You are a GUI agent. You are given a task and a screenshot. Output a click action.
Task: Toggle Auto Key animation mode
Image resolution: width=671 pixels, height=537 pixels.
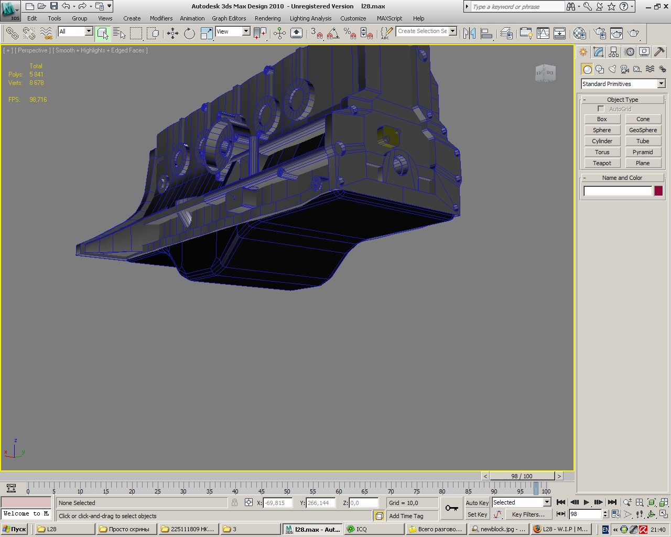(477, 502)
